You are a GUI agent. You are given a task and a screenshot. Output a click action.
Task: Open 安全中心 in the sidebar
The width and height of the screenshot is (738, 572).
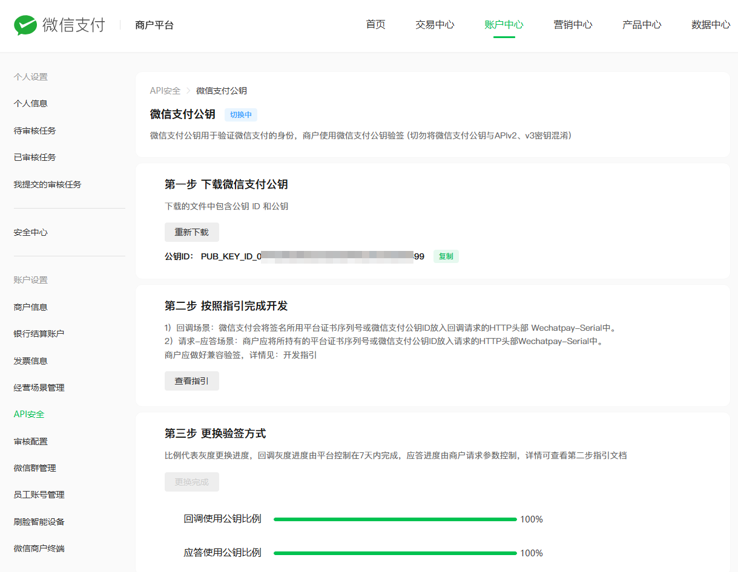coord(31,232)
